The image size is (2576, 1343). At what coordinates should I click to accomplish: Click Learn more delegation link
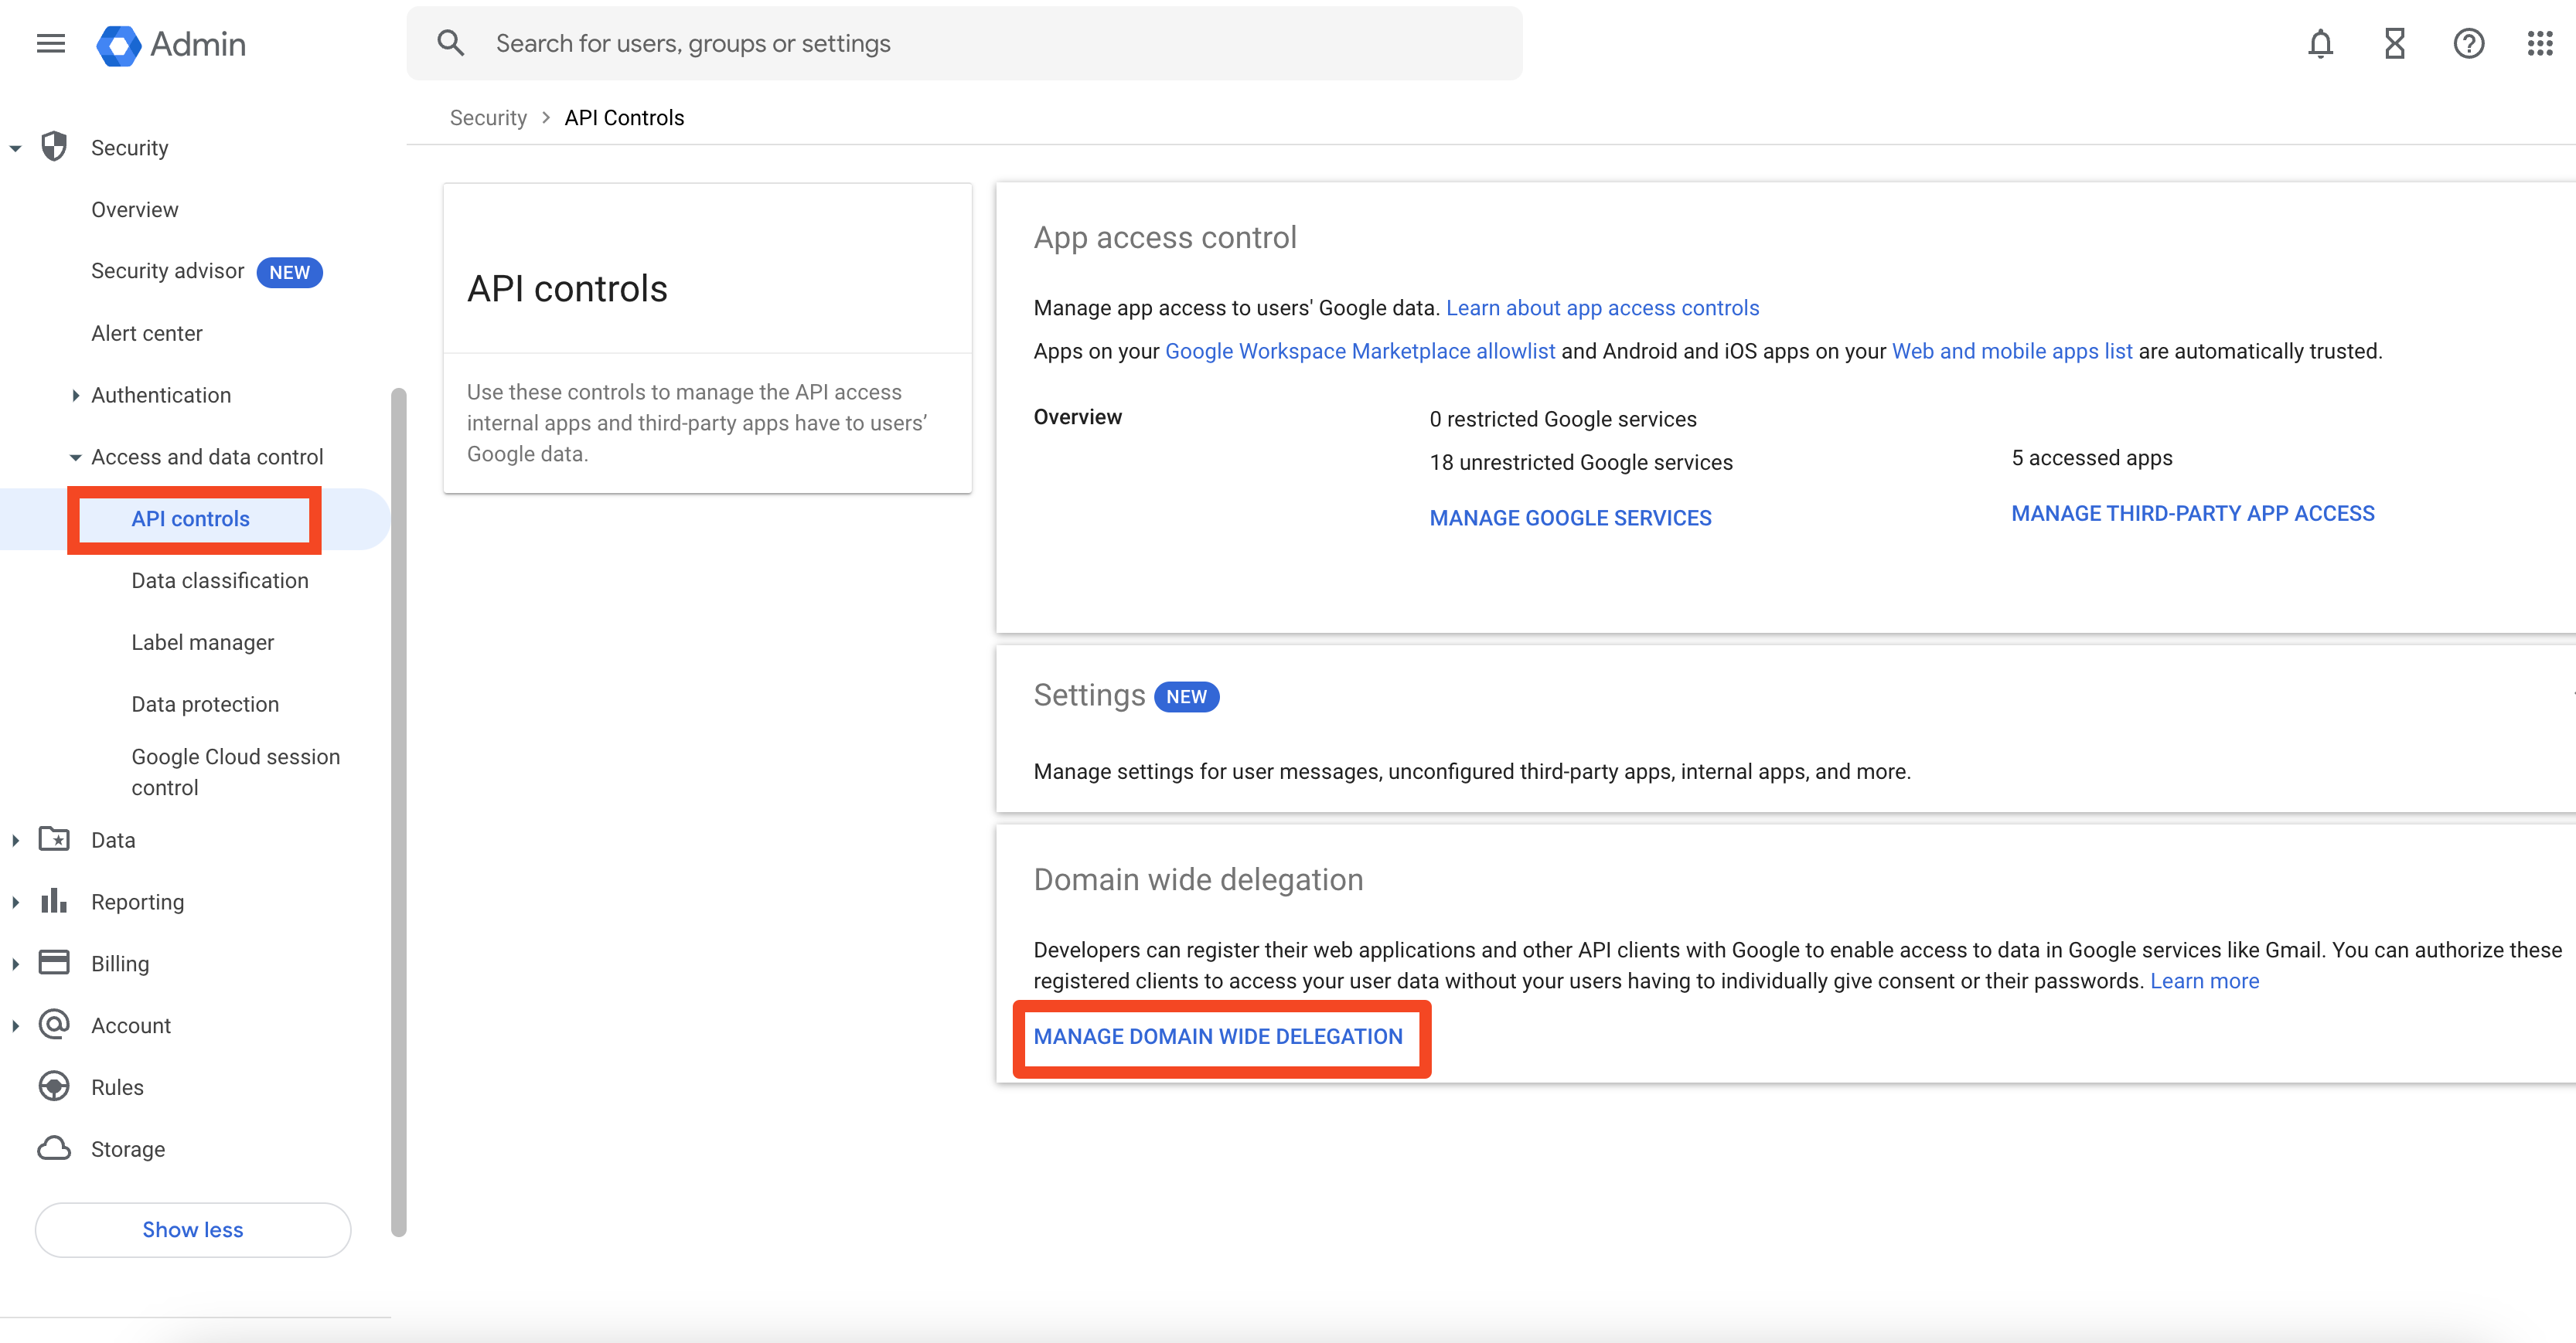2204,981
